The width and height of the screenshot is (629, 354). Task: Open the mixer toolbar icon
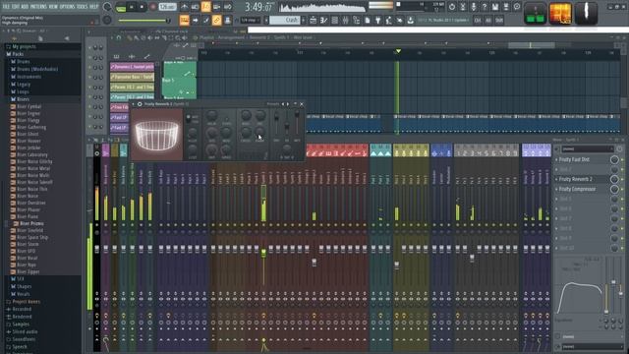click(345, 20)
